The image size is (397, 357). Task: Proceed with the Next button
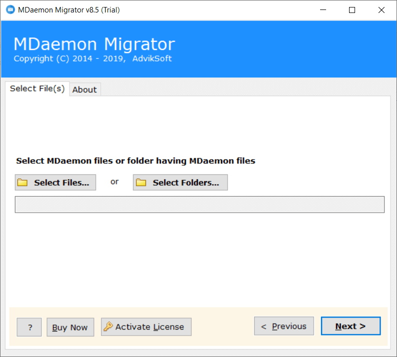coord(351,326)
